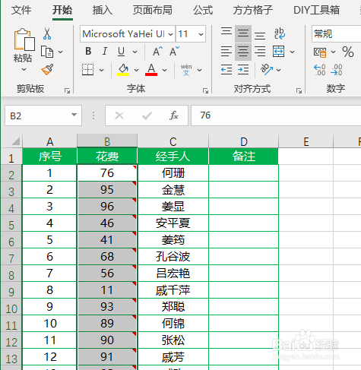This screenshot has width=361, height=370.
Task: Open the font name dropdown
Action: (171, 34)
